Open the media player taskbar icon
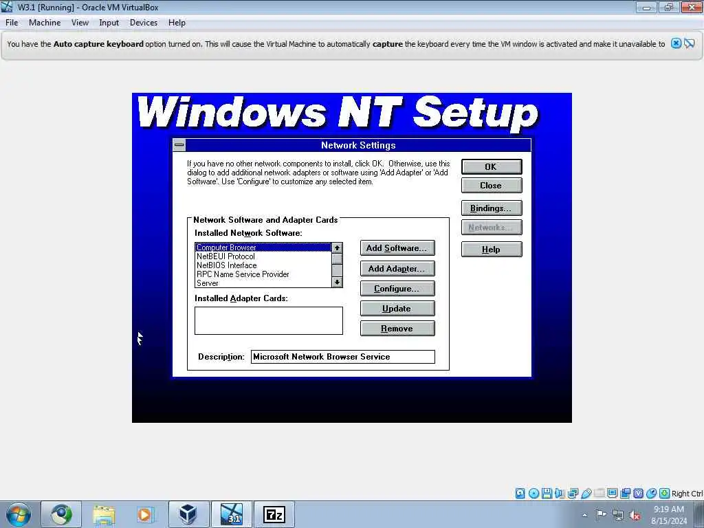The width and height of the screenshot is (704, 528). (x=145, y=514)
